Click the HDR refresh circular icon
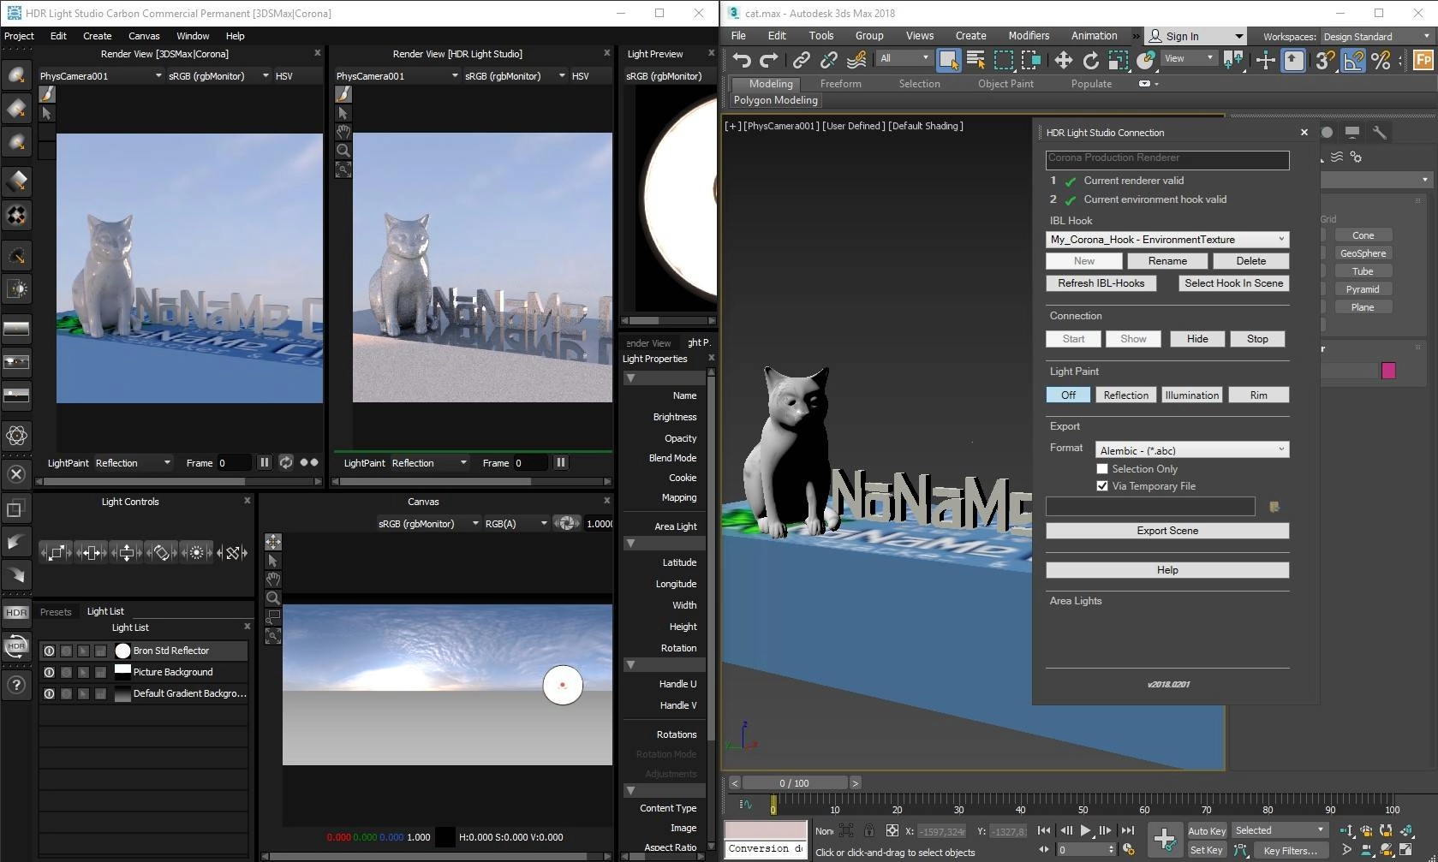The image size is (1438, 862). 16,646
